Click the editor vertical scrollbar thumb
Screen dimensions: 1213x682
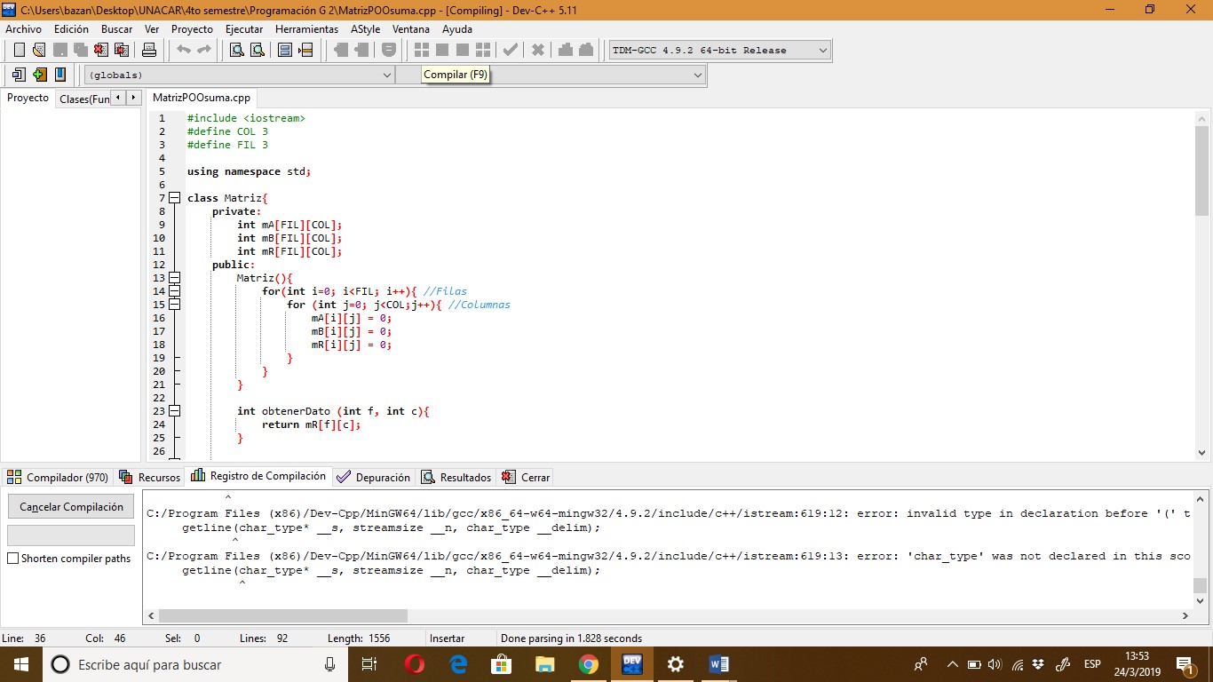[x=1201, y=170]
